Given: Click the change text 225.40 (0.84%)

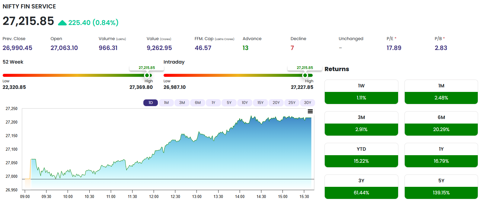Looking at the screenshot, I should tap(93, 23).
